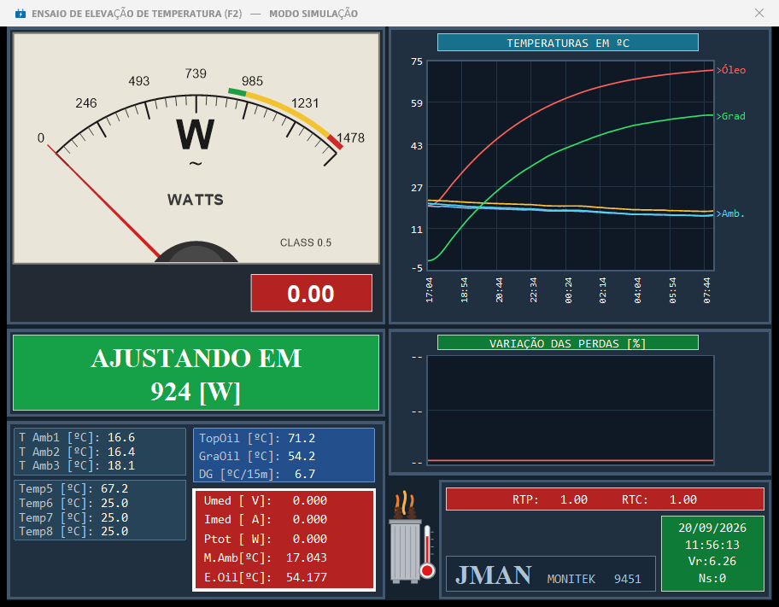
Task: Click the CLASS 0.5 gauge label
Action: click(305, 243)
